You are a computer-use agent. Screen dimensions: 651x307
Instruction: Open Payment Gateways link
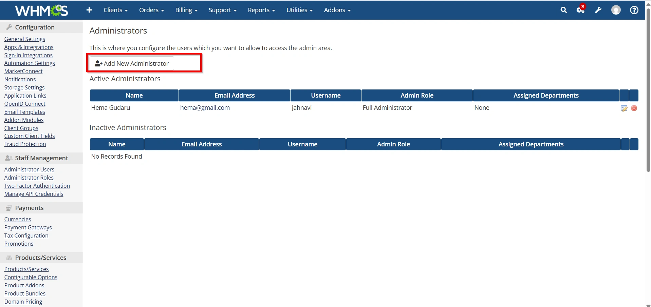click(28, 227)
